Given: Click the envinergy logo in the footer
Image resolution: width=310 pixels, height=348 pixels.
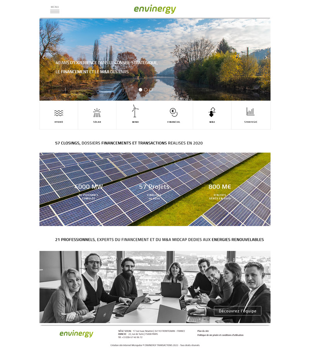Looking at the screenshot, I should click(76, 334).
